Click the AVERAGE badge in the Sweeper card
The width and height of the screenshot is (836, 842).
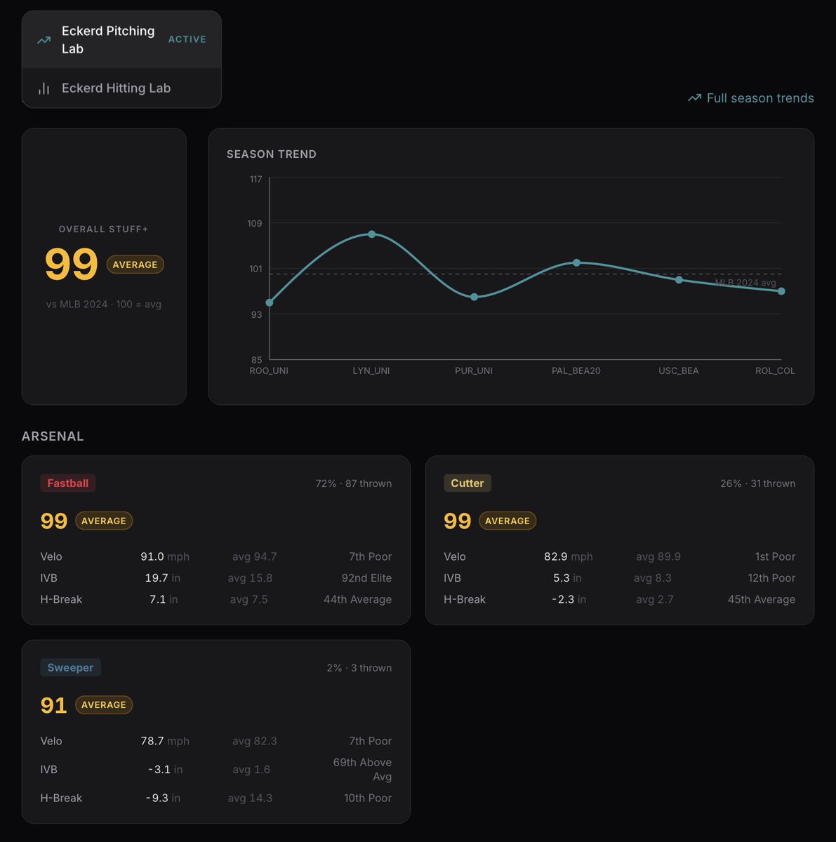tap(104, 705)
